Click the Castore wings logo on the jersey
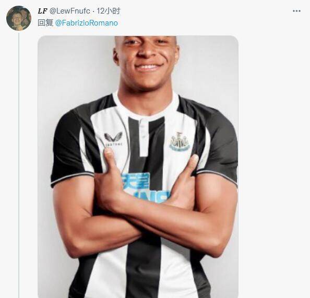310x298 pixels. point(113,139)
